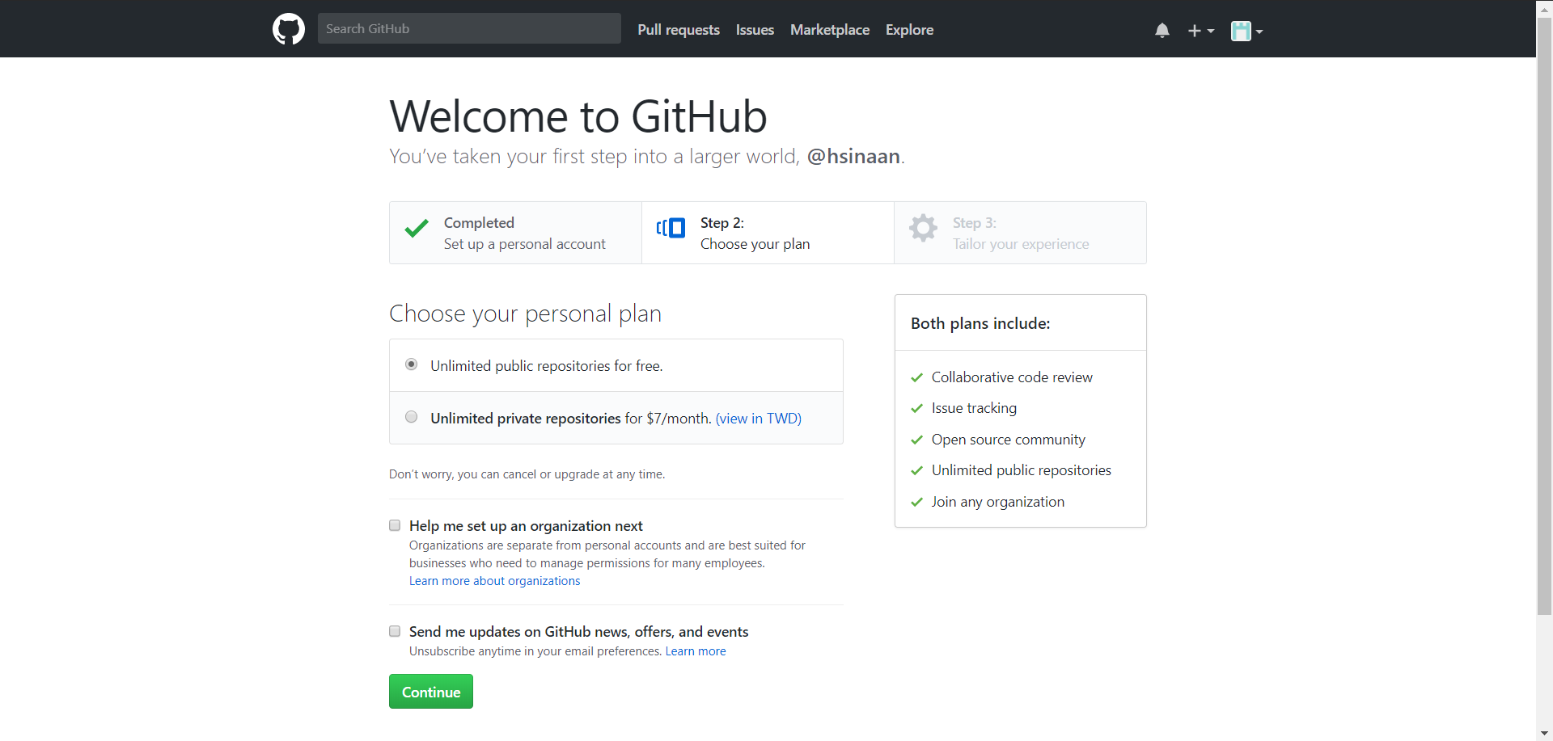Click the Completed personal account step
The height and width of the screenshot is (741, 1553).
(x=515, y=233)
